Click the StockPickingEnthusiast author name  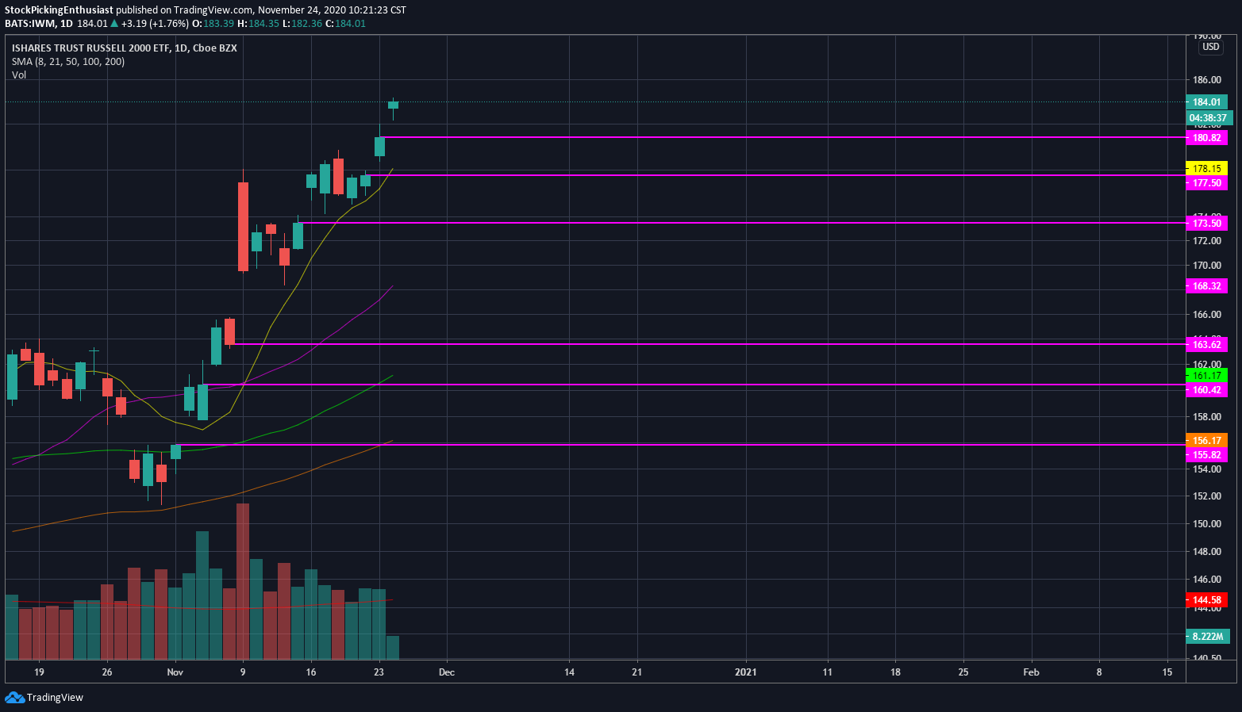coord(59,10)
